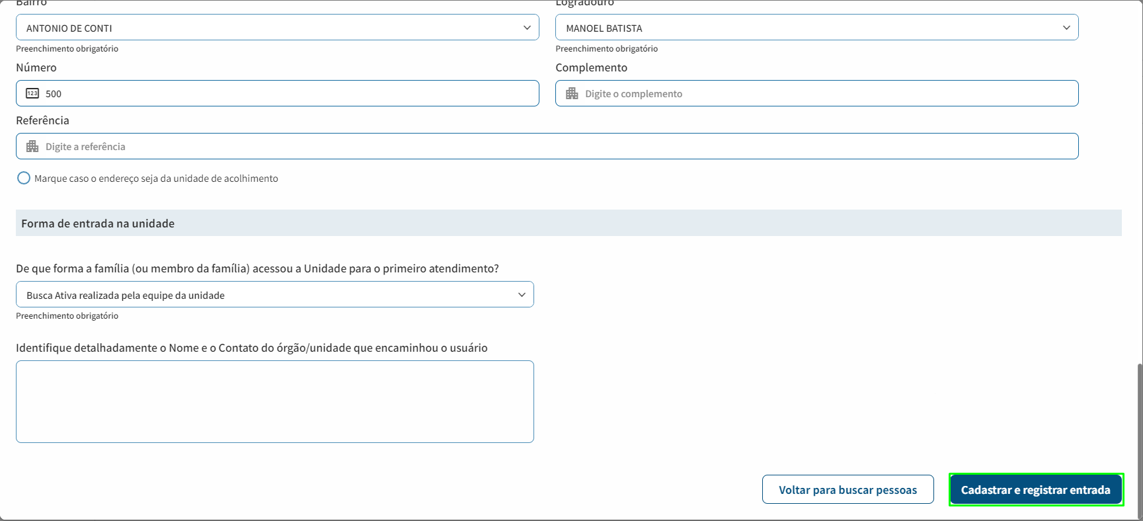
Task: Open the Bairro dropdown showing ANTONIO DE CONTI
Action: tap(277, 28)
